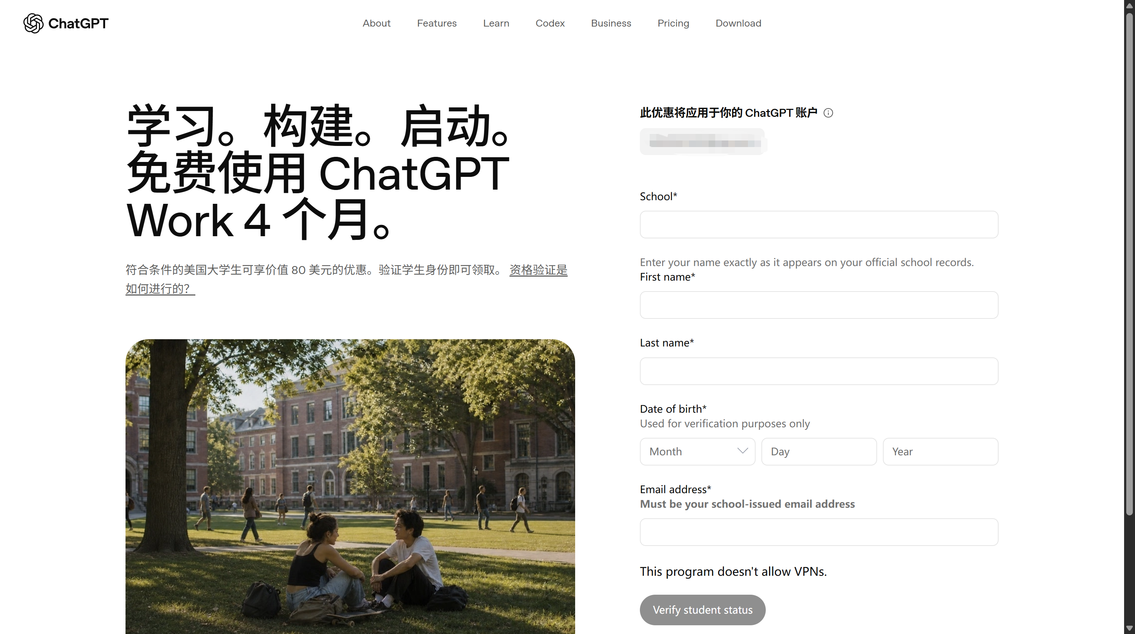Focus the Last name text box

click(819, 371)
